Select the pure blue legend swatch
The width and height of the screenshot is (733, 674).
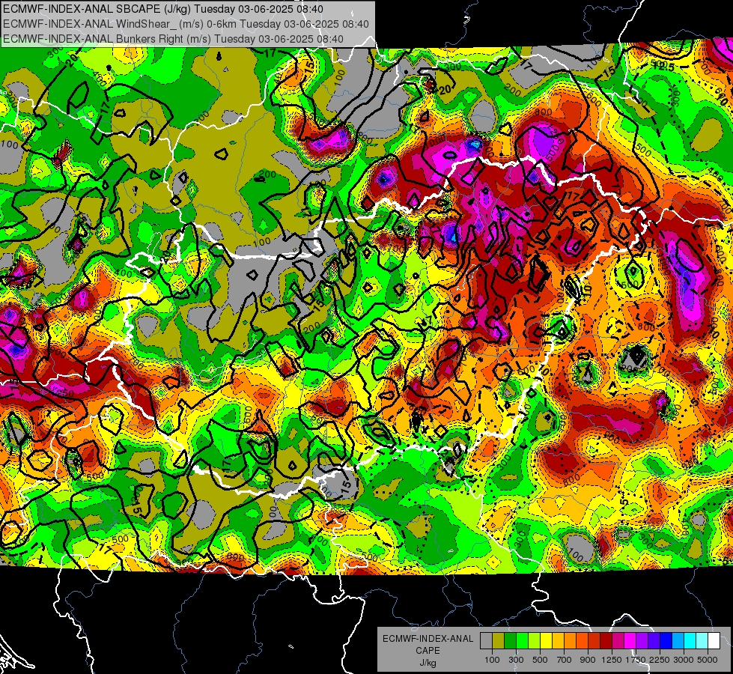666,640
